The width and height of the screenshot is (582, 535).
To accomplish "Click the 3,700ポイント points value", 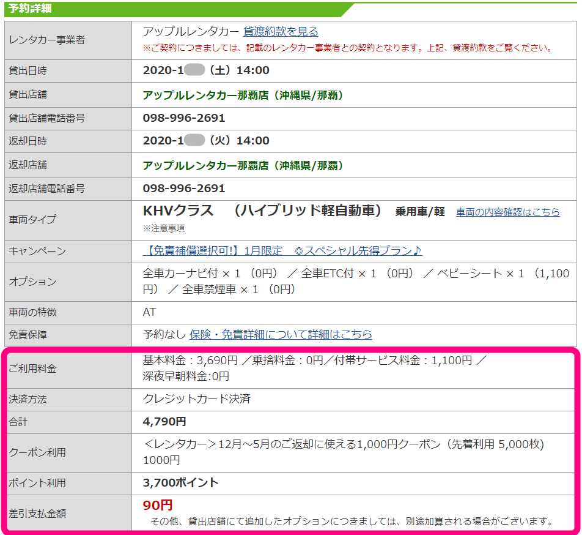I will pyautogui.click(x=180, y=482).
